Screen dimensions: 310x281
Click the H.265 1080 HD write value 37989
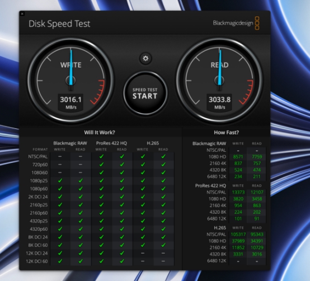click(x=238, y=241)
